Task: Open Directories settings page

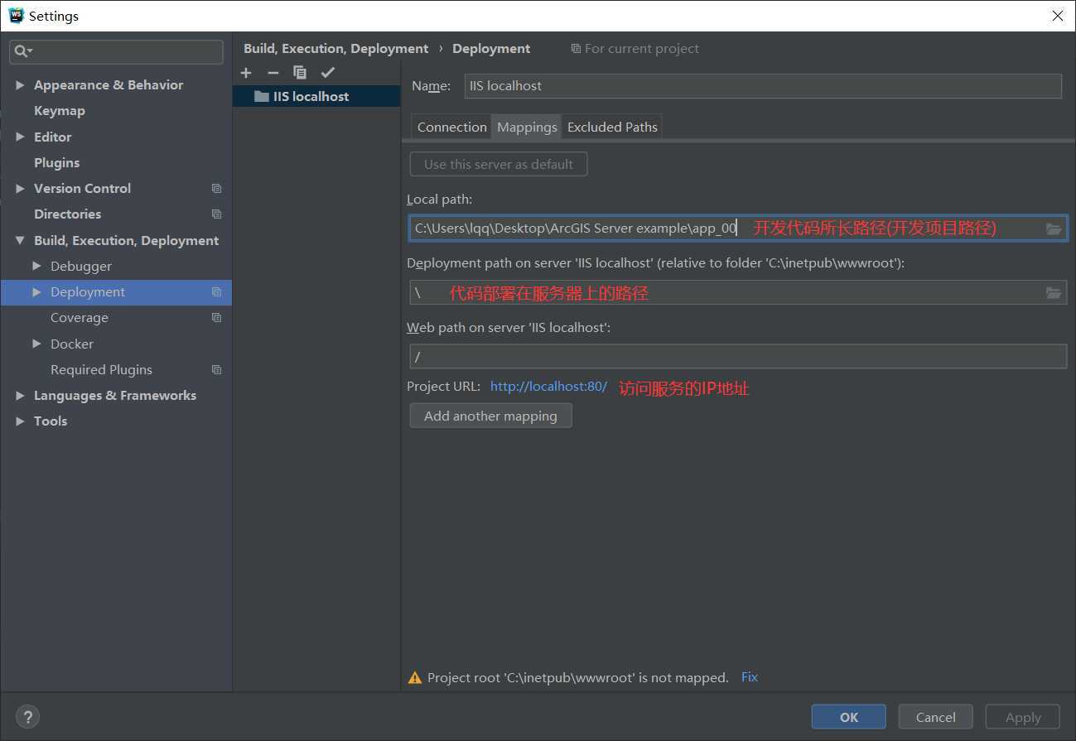Action: (68, 214)
